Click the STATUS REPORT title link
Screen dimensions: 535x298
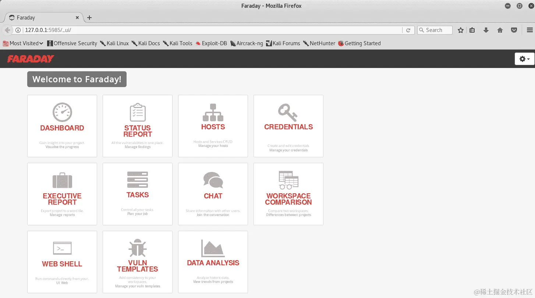138,131
